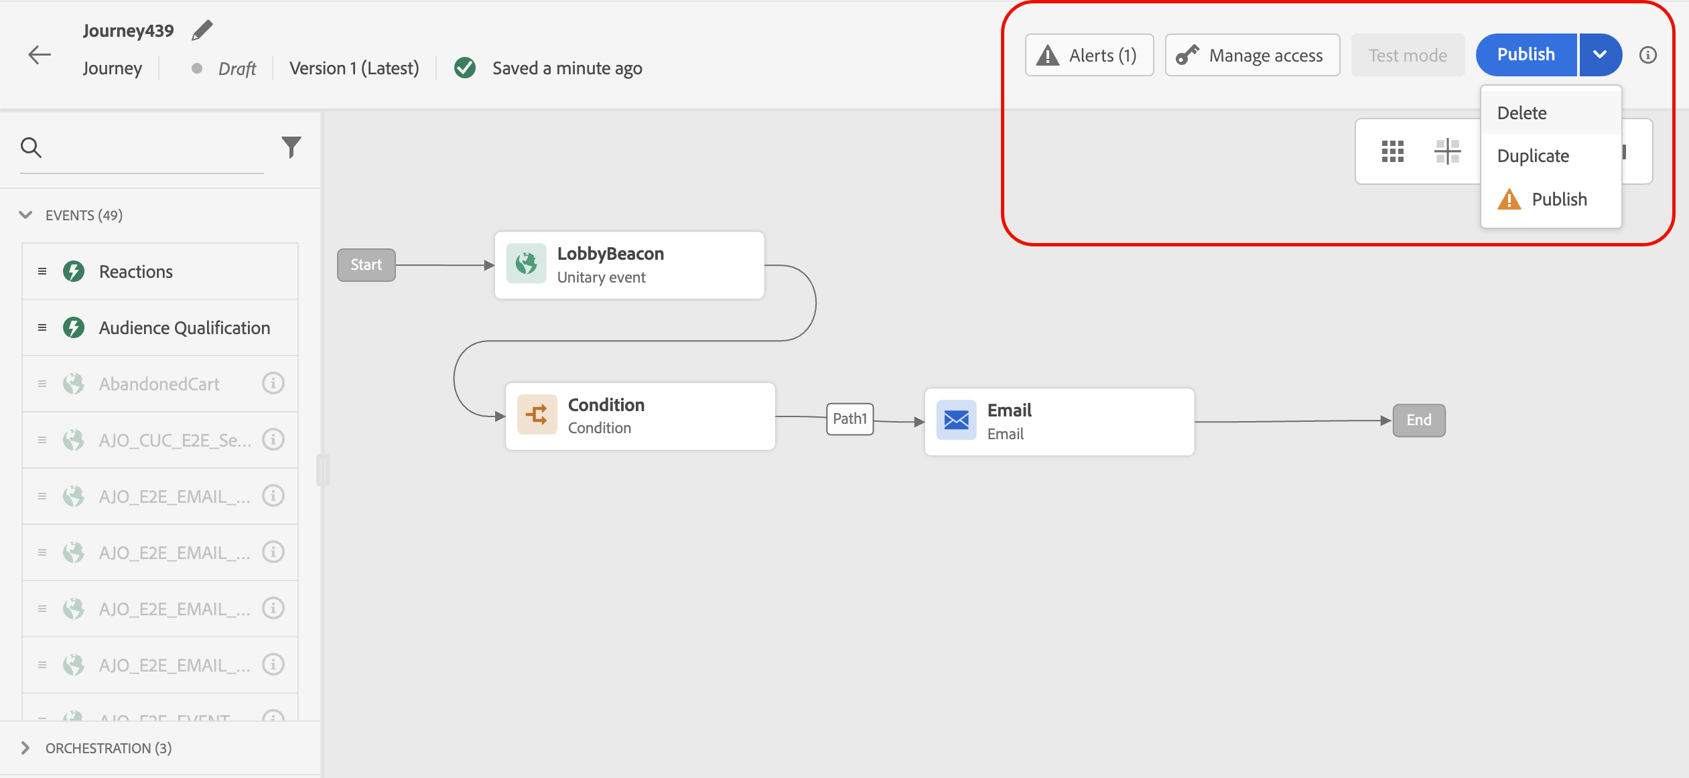Click the Manage access button
The image size is (1689, 778).
coord(1252,55)
